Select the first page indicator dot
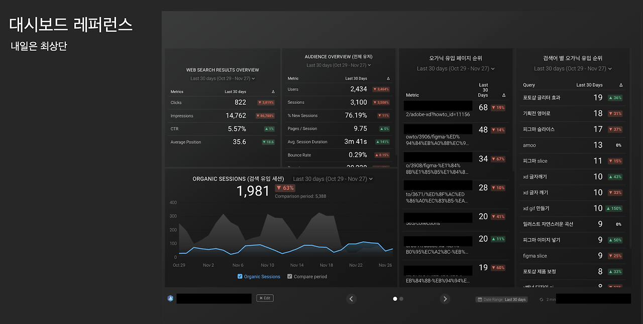The height and width of the screenshot is (324, 643). (395, 299)
